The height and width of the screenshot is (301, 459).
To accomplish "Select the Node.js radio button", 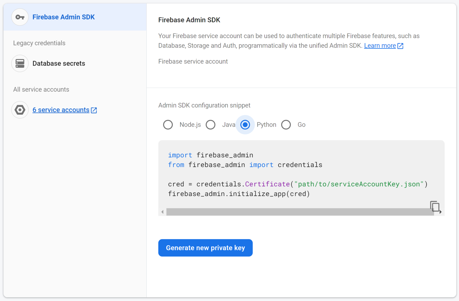I will click(x=168, y=125).
